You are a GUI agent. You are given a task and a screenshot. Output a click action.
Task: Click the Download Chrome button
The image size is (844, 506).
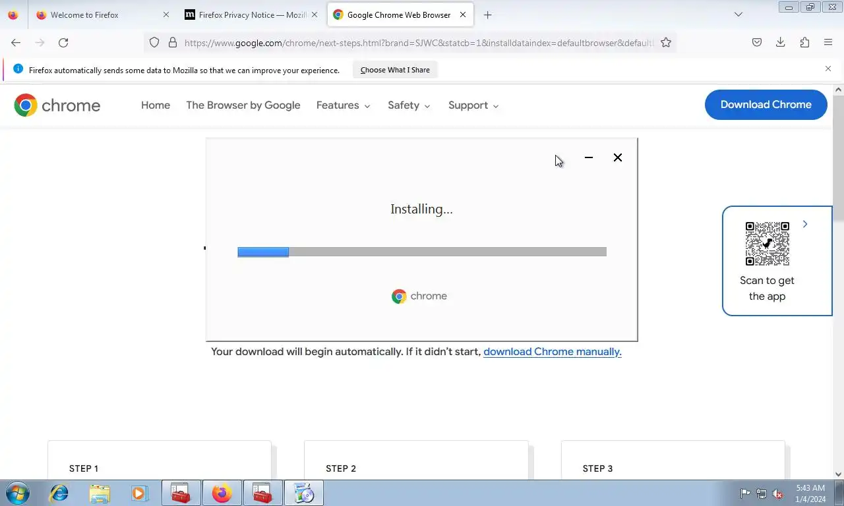click(x=766, y=105)
